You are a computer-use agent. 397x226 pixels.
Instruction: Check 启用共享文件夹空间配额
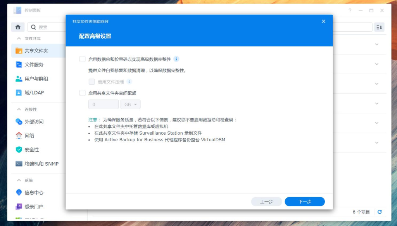point(82,92)
